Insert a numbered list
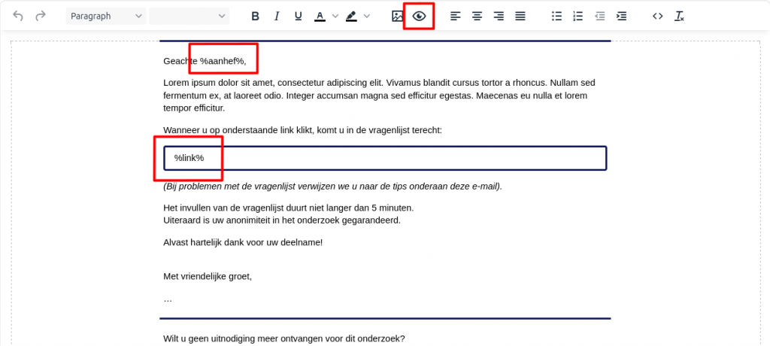Image resolution: width=770 pixels, height=346 pixels. 578,17
